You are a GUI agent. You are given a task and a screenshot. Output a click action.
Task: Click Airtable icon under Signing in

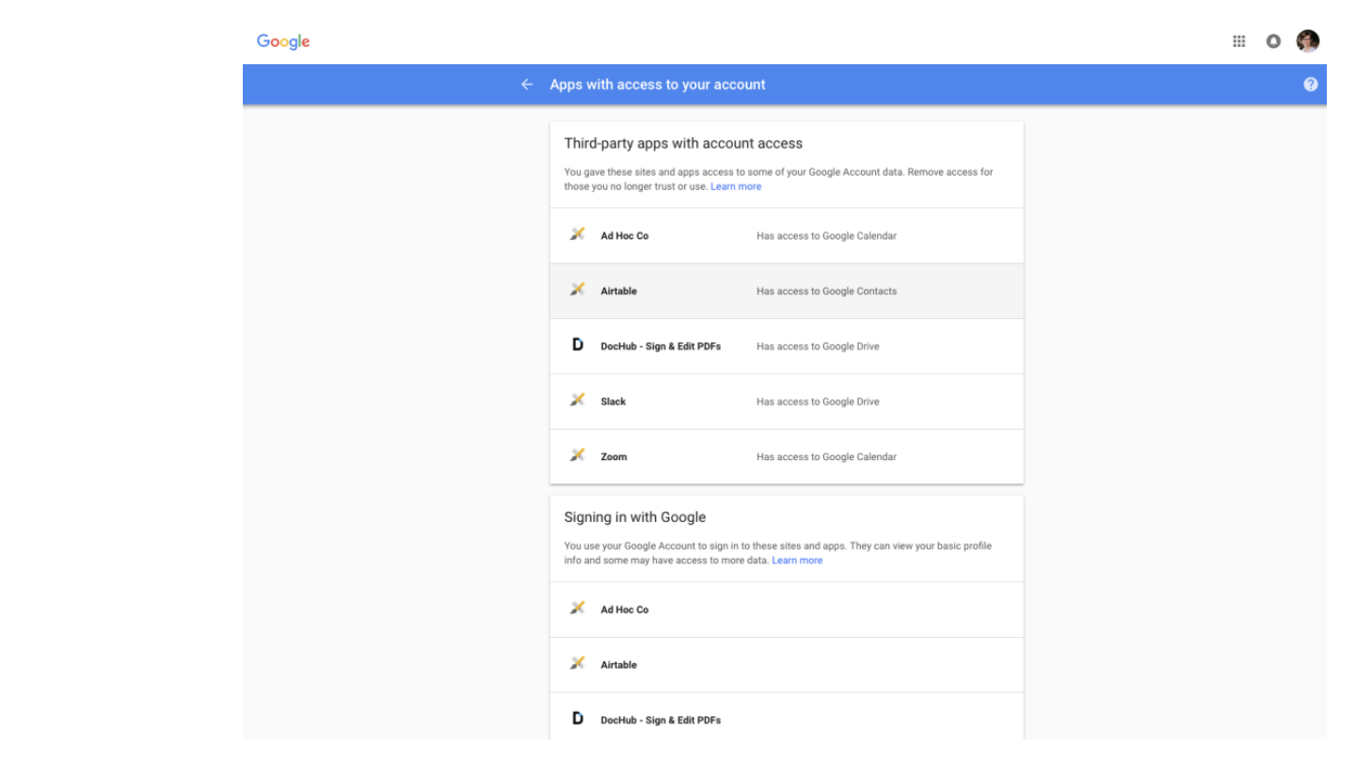click(578, 663)
